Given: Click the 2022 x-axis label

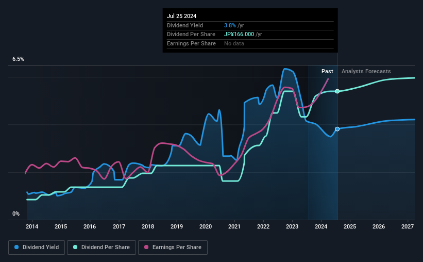Looking at the screenshot, I should coord(263,226).
